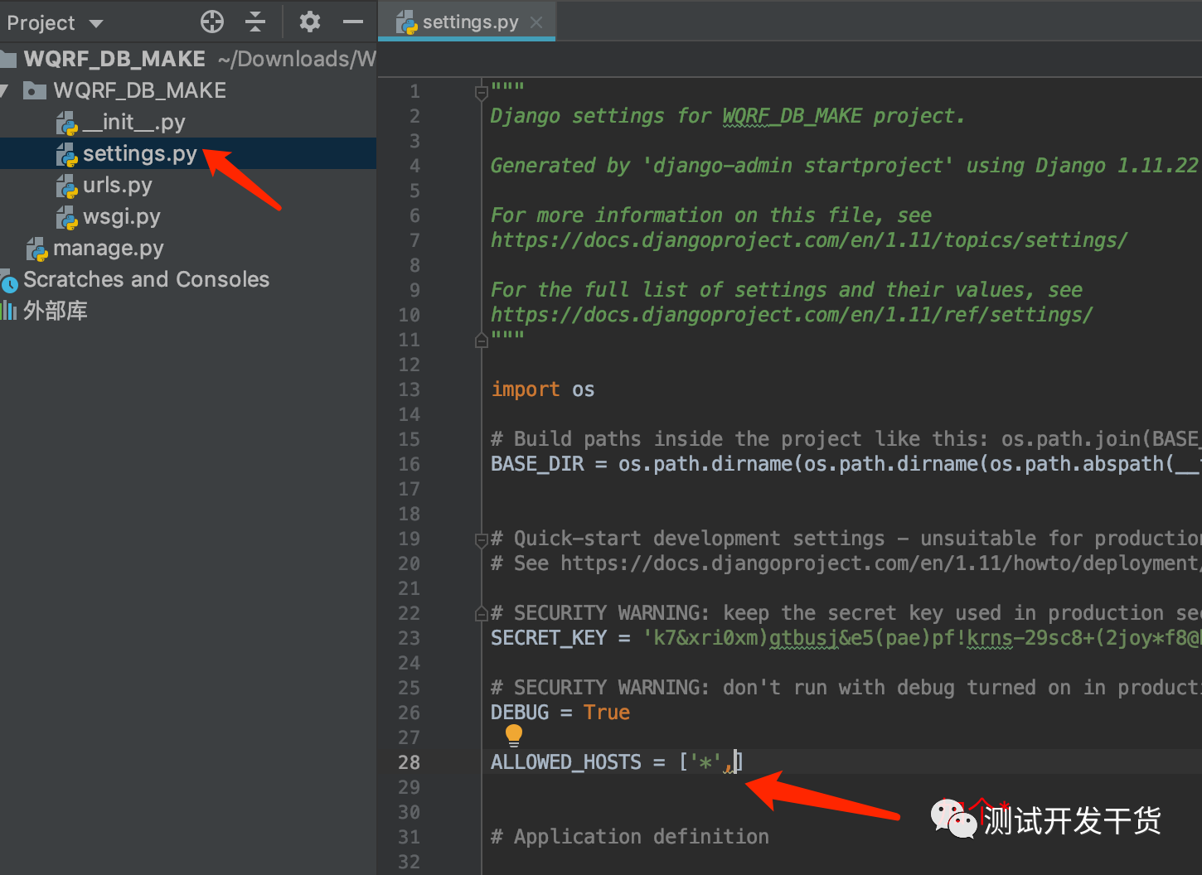This screenshot has height=875, width=1202.
Task: Open urls.py in the project tree
Action: (x=117, y=186)
